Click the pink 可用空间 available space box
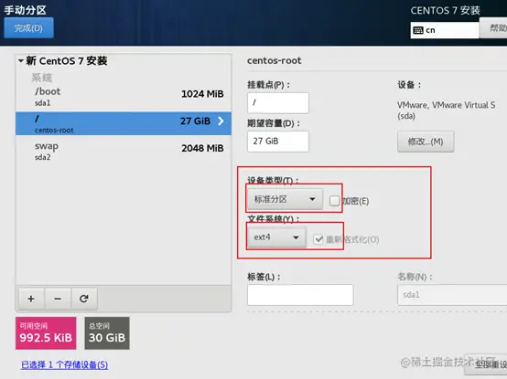The image size is (507, 379). click(46, 332)
